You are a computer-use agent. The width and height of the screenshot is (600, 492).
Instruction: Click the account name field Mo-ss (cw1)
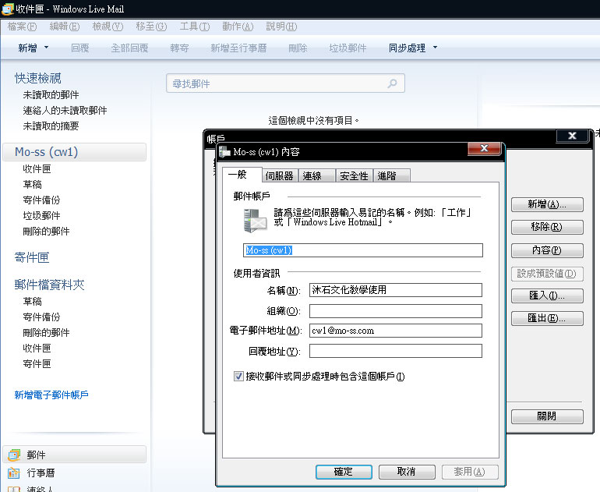click(x=363, y=250)
